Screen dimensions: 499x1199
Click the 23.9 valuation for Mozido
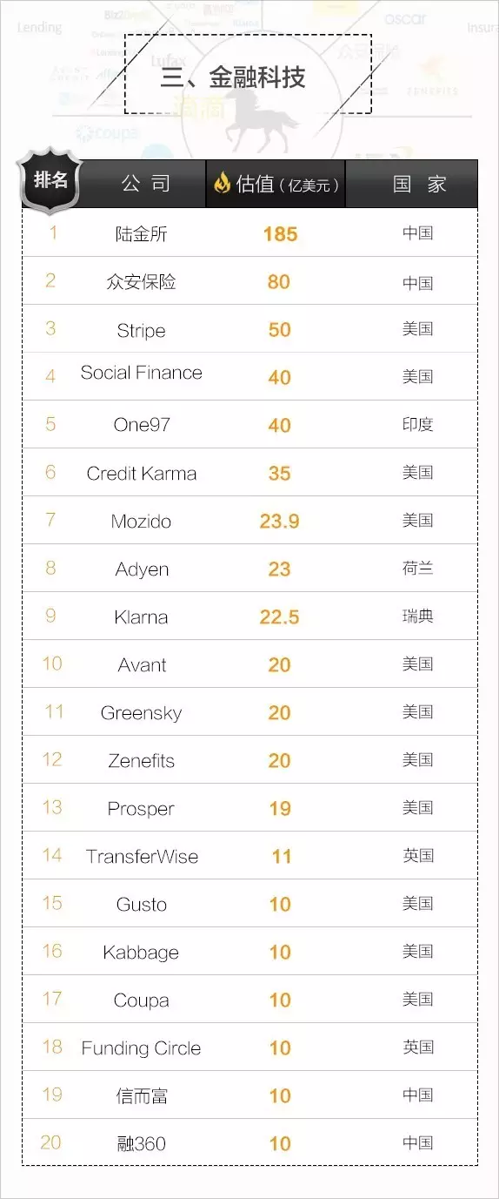[279, 522]
